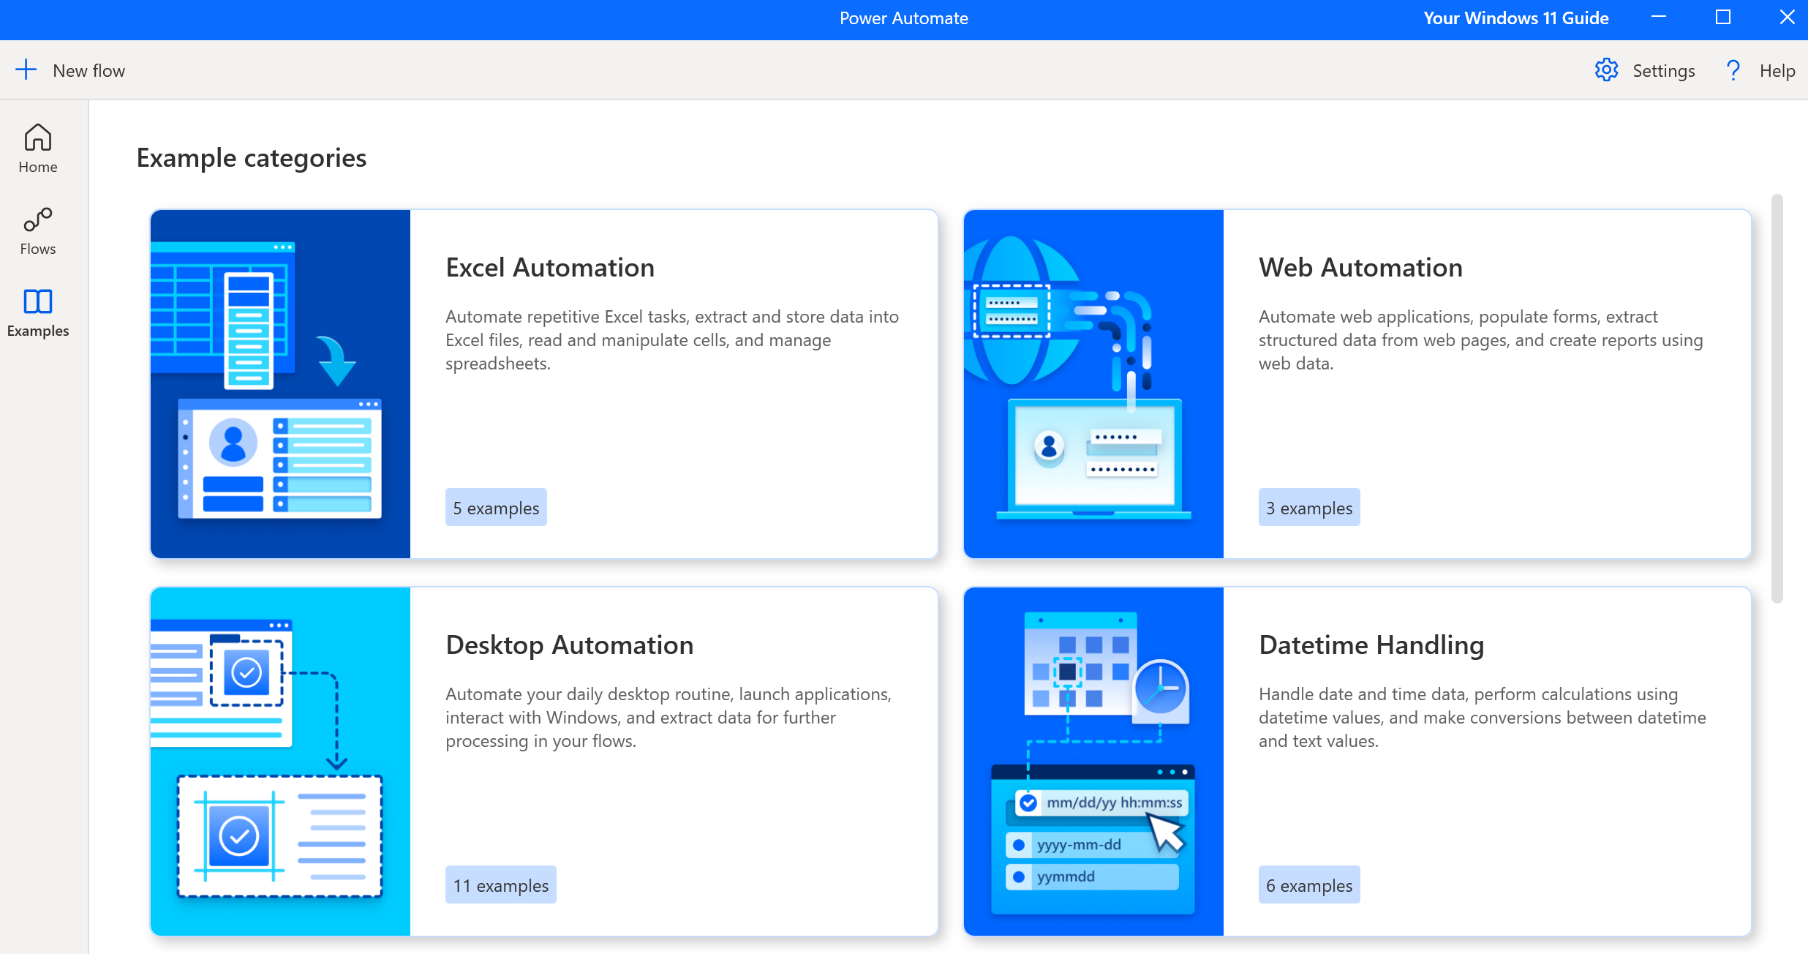Image resolution: width=1808 pixels, height=954 pixels.
Task: Click the Settings gear icon
Action: [x=1606, y=70]
